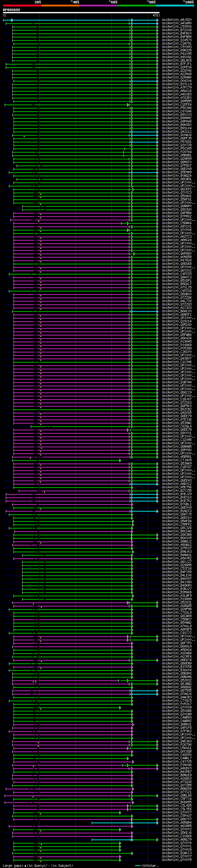This screenshot has width=197, height=868.
Task: Select the label UniRef100_B1N2Z3
Action: 177,511
